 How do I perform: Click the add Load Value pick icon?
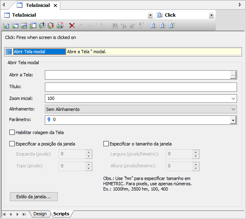click(x=42, y=26)
